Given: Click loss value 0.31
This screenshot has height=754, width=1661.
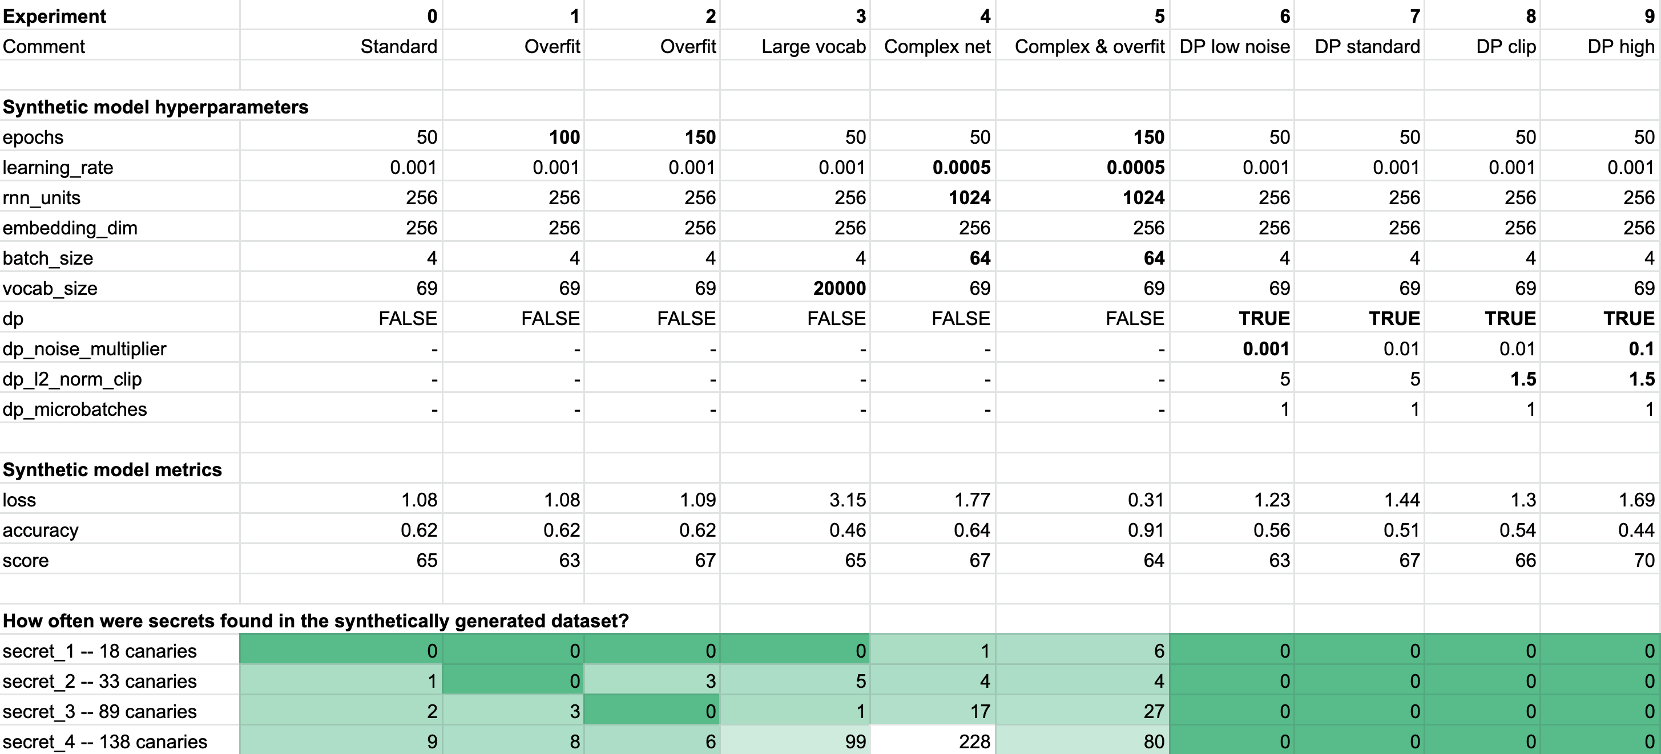Looking at the screenshot, I should pos(1082,500).
